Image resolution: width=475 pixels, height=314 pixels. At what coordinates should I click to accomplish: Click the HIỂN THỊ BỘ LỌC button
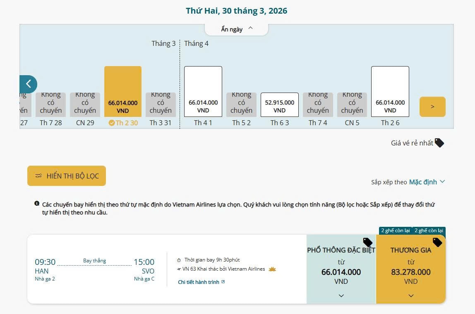coord(67,176)
